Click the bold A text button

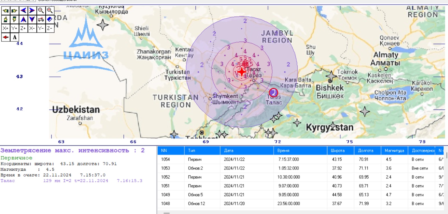tap(15, 37)
